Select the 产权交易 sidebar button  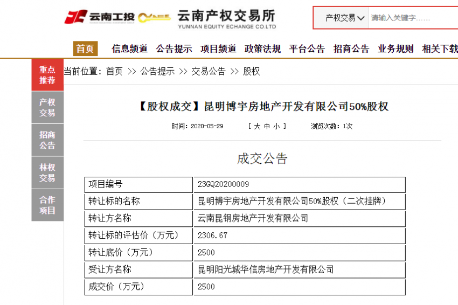(x=47, y=107)
